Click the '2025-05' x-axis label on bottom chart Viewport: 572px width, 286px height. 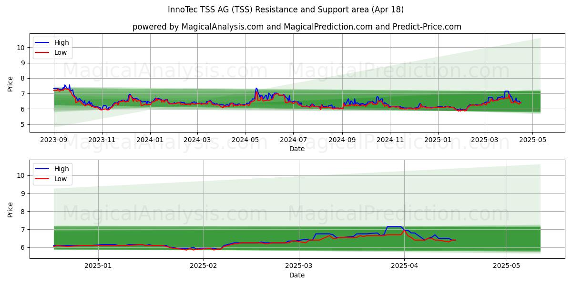[506, 266]
